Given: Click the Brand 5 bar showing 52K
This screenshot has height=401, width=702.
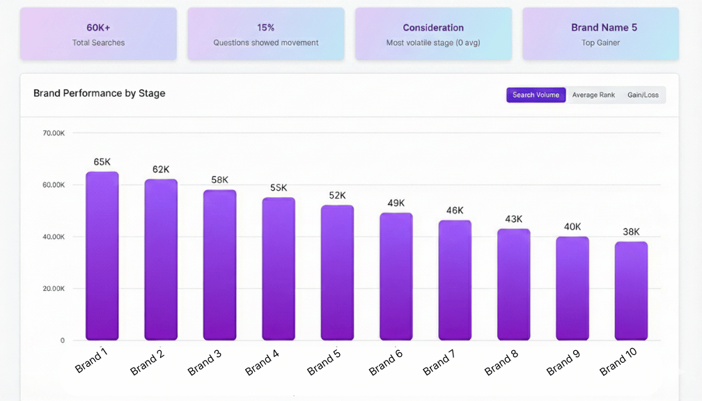Looking at the screenshot, I should click(337, 273).
